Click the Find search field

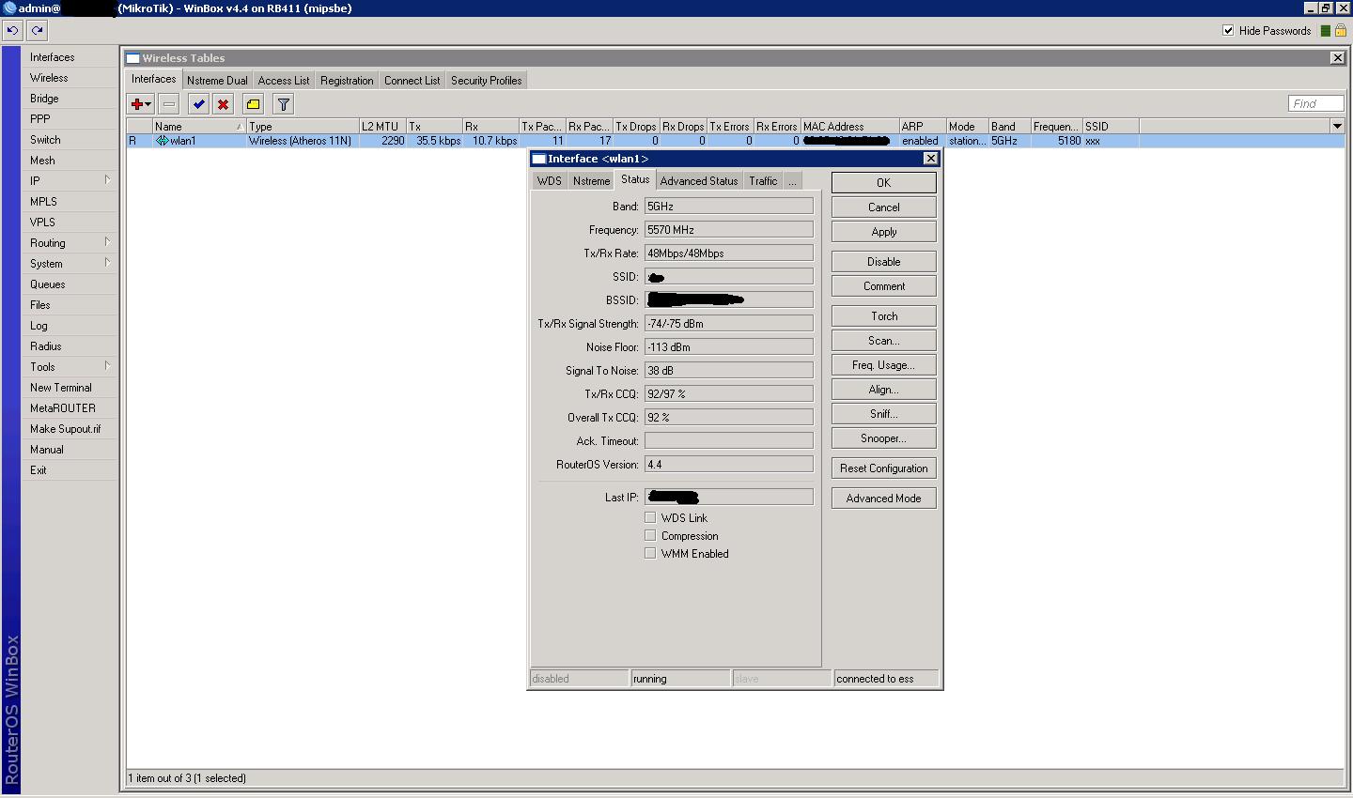tap(1315, 103)
